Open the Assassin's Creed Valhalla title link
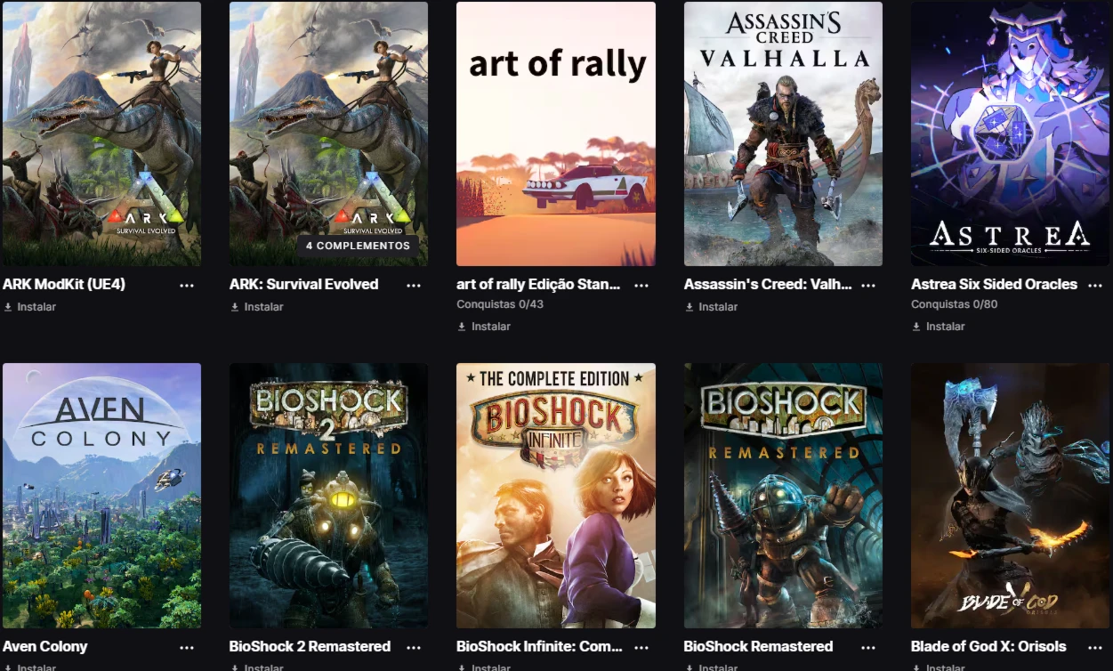The image size is (1113, 671). point(768,285)
